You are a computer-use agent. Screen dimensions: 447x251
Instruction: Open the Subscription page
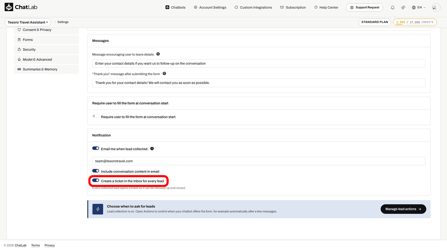coord(293,7)
